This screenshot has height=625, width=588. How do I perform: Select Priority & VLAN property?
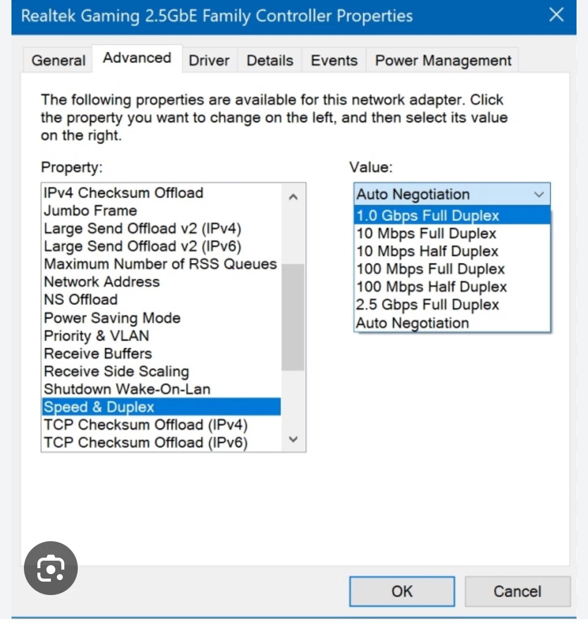click(x=162, y=336)
